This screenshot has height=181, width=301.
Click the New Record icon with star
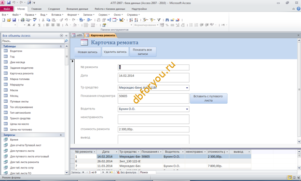pyautogui.click(x=172, y=20)
